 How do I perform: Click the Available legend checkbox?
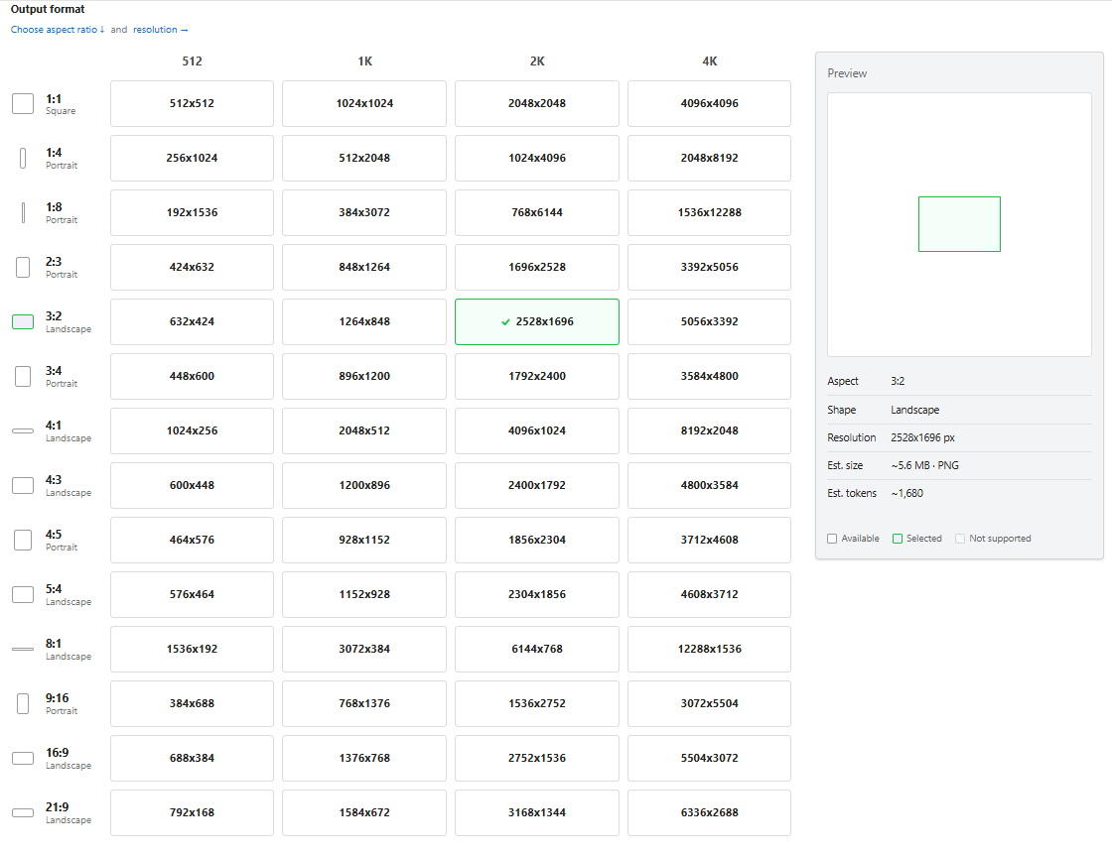(x=832, y=539)
